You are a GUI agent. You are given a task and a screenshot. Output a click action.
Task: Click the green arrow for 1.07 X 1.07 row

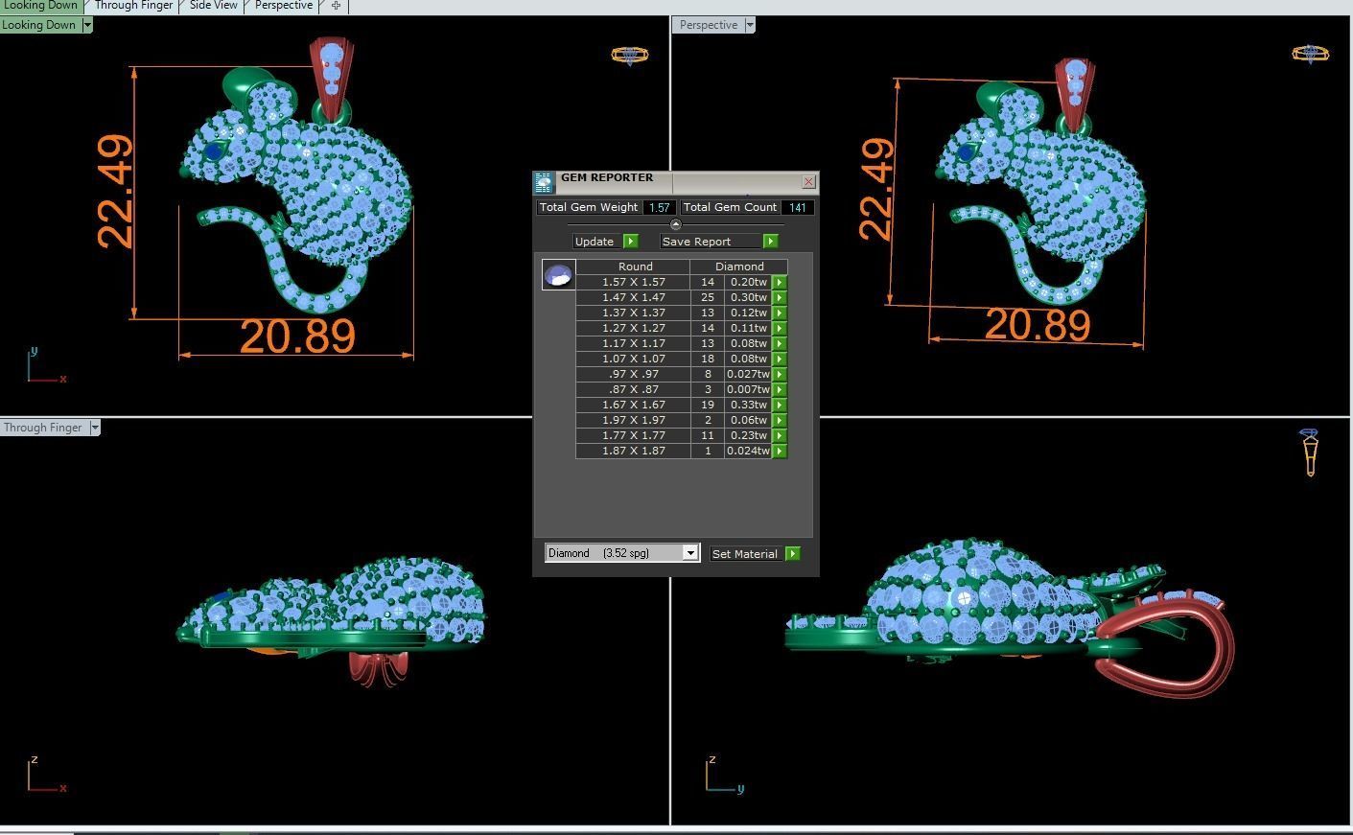point(780,359)
